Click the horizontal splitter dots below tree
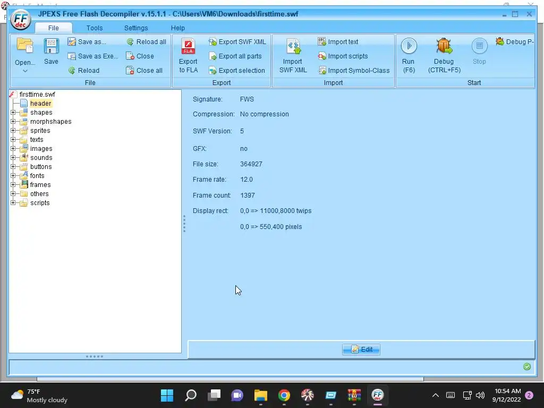The image size is (544, 408). pyautogui.click(x=95, y=356)
